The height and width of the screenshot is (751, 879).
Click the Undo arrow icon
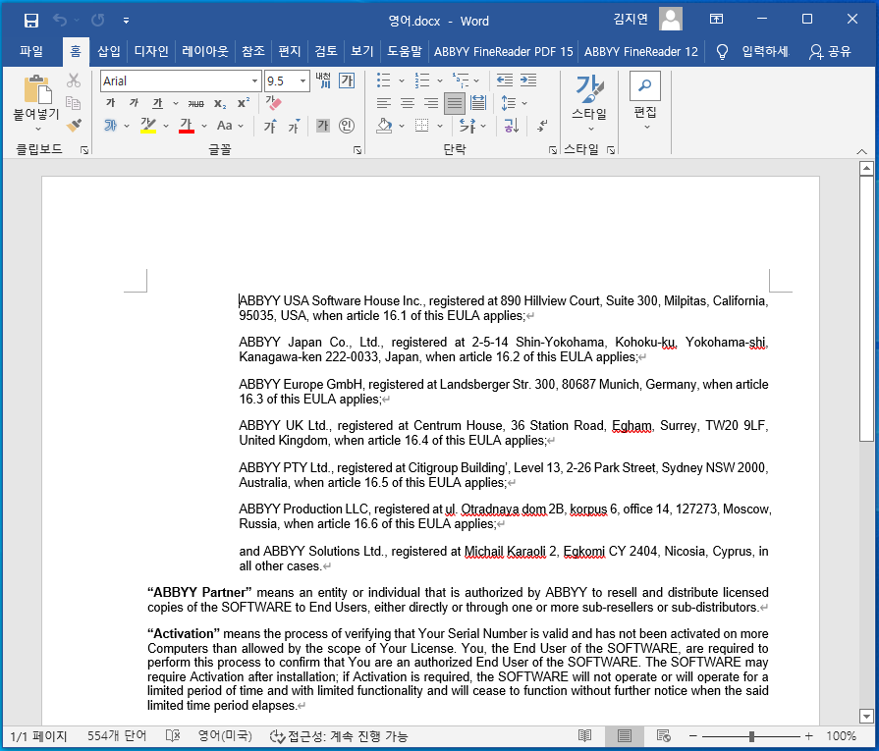coord(60,21)
